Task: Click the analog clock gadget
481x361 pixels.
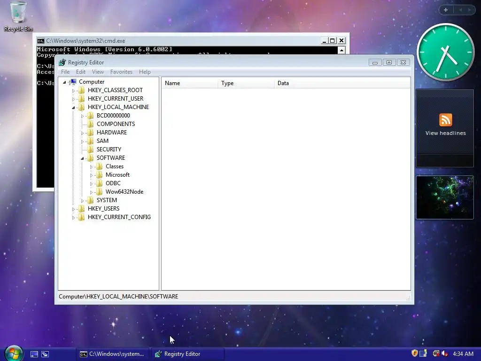Action: tap(446, 52)
